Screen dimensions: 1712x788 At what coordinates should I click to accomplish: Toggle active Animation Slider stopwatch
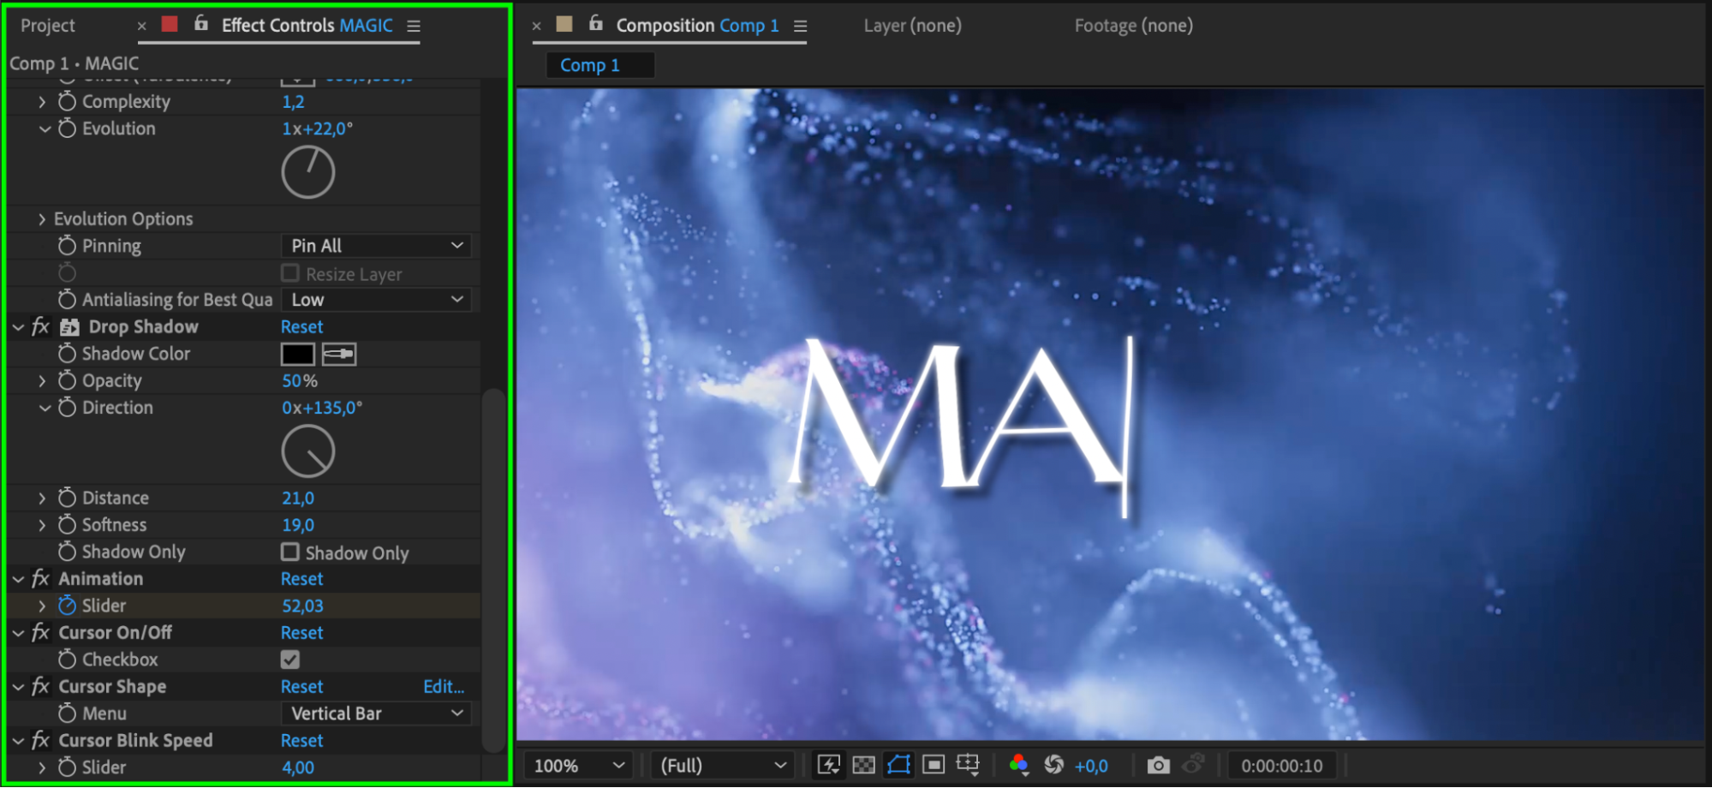[x=67, y=606]
